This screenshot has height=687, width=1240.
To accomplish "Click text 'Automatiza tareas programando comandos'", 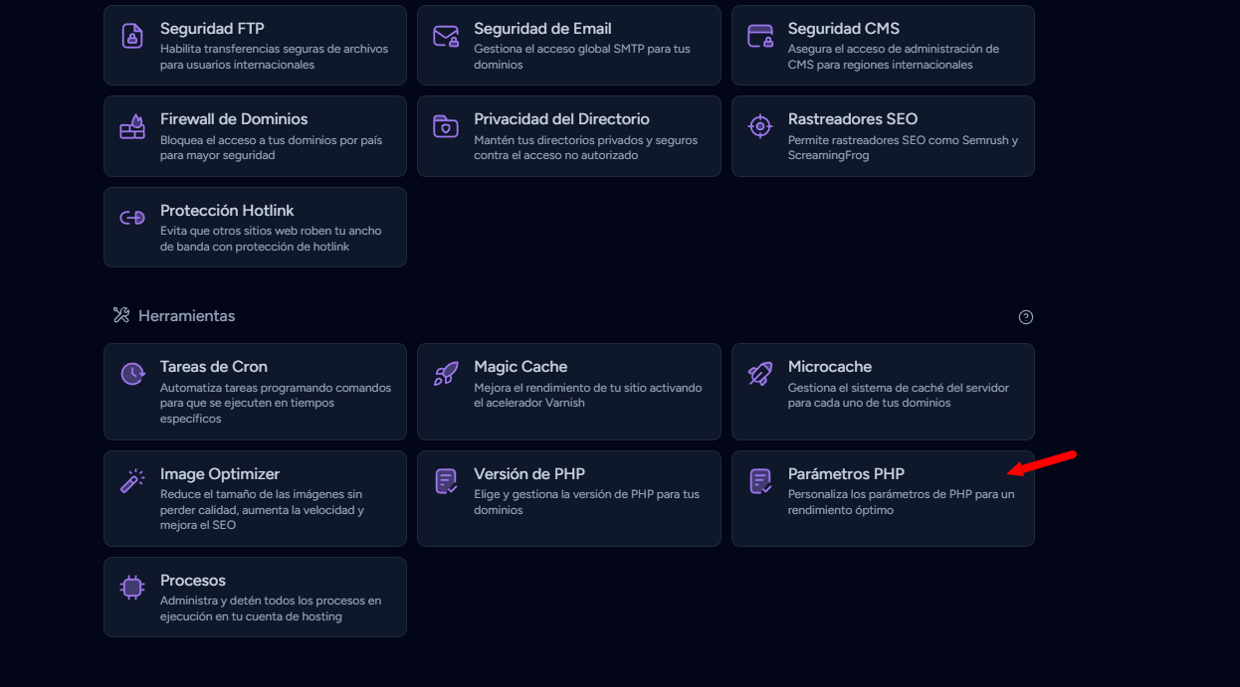I will tap(276, 388).
